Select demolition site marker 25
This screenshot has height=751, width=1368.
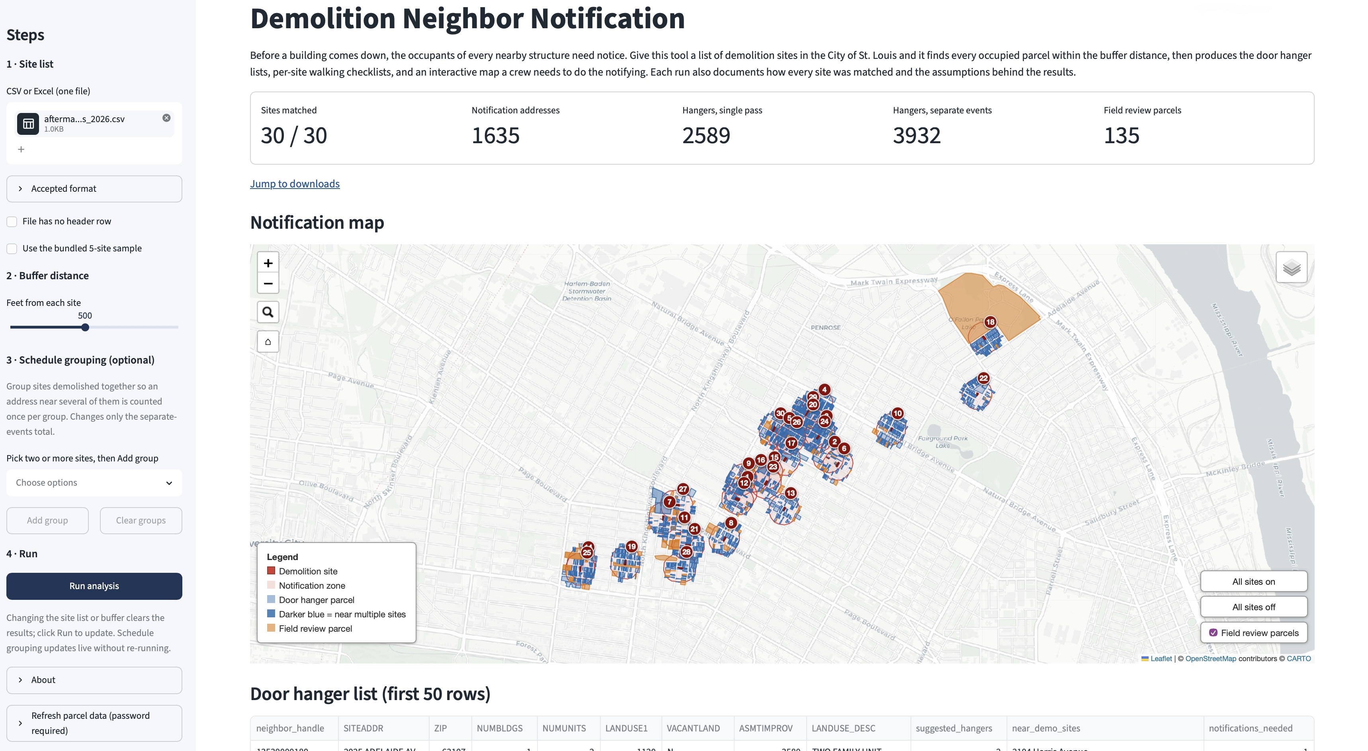[587, 553]
